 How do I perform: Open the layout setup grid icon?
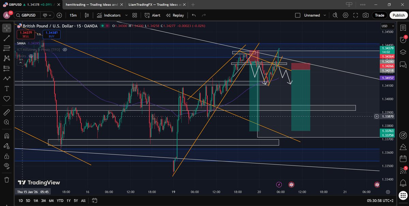(135, 15)
